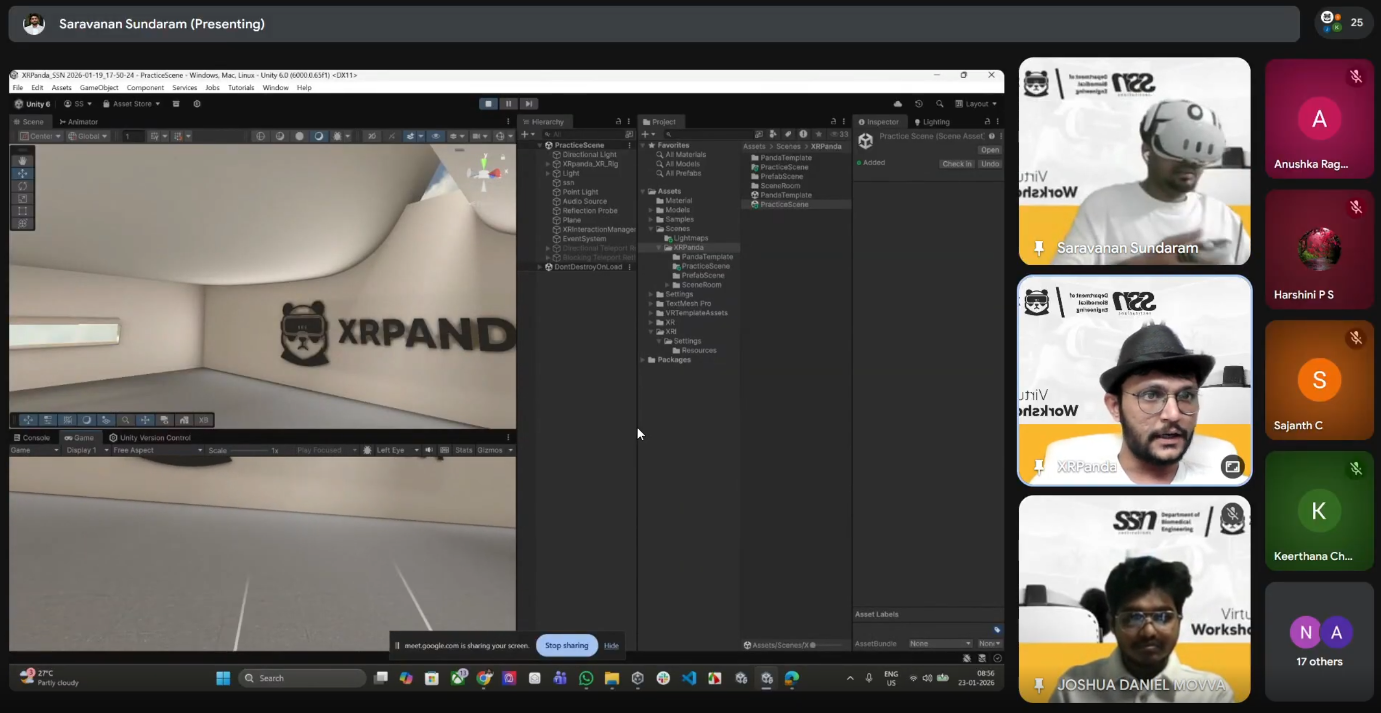Screen dimensions: 1381x713
Task: Toggle scene visibility eye icon
Action: click(x=436, y=136)
